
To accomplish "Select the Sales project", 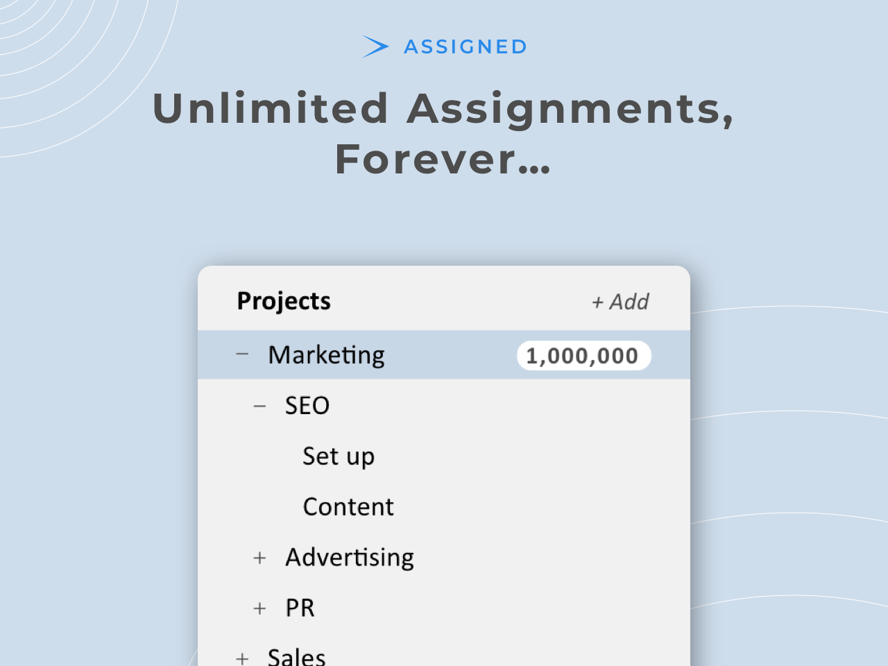I will [x=297, y=656].
